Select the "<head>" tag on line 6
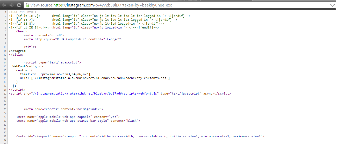This screenshot has width=337, height=144. click(22, 31)
